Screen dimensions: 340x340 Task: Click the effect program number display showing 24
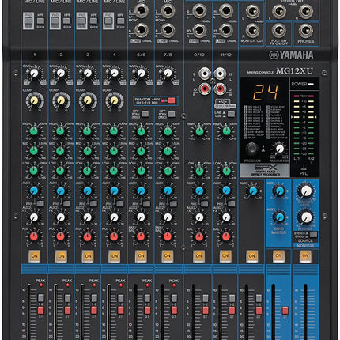point(266,93)
